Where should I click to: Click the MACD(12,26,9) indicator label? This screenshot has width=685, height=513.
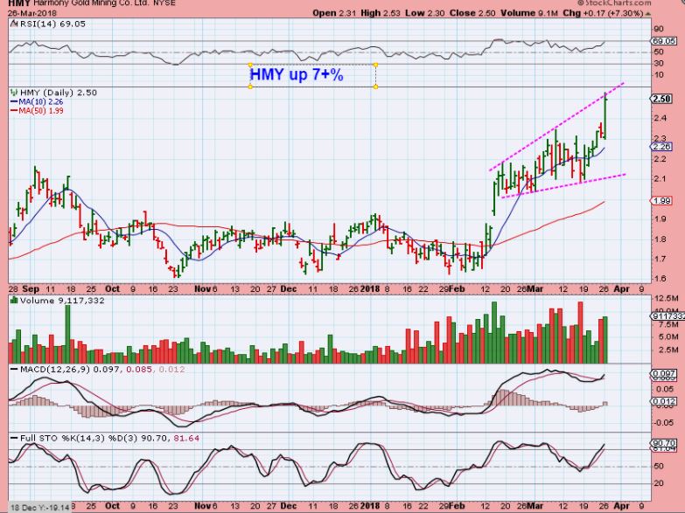pos(54,370)
